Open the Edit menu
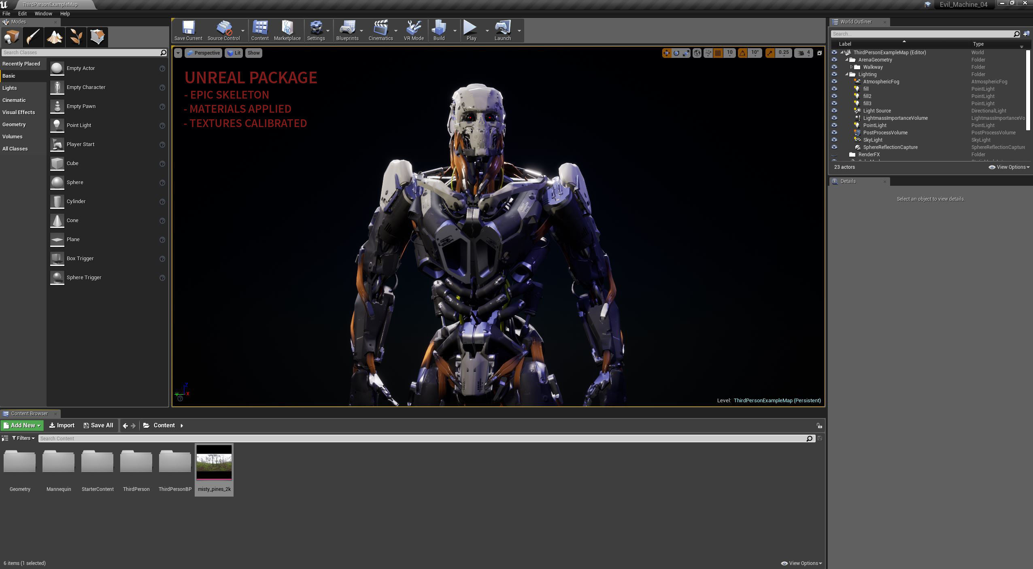The width and height of the screenshot is (1033, 569). coord(22,14)
